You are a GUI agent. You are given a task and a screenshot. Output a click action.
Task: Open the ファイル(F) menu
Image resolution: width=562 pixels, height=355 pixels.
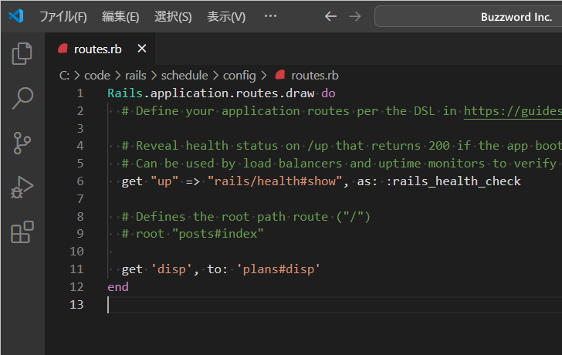[63, 16]
